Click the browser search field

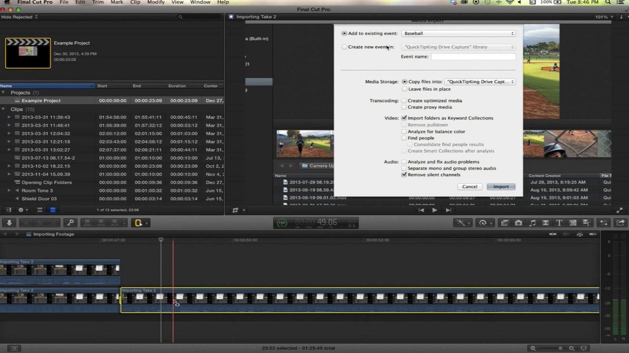click(200, 17)
